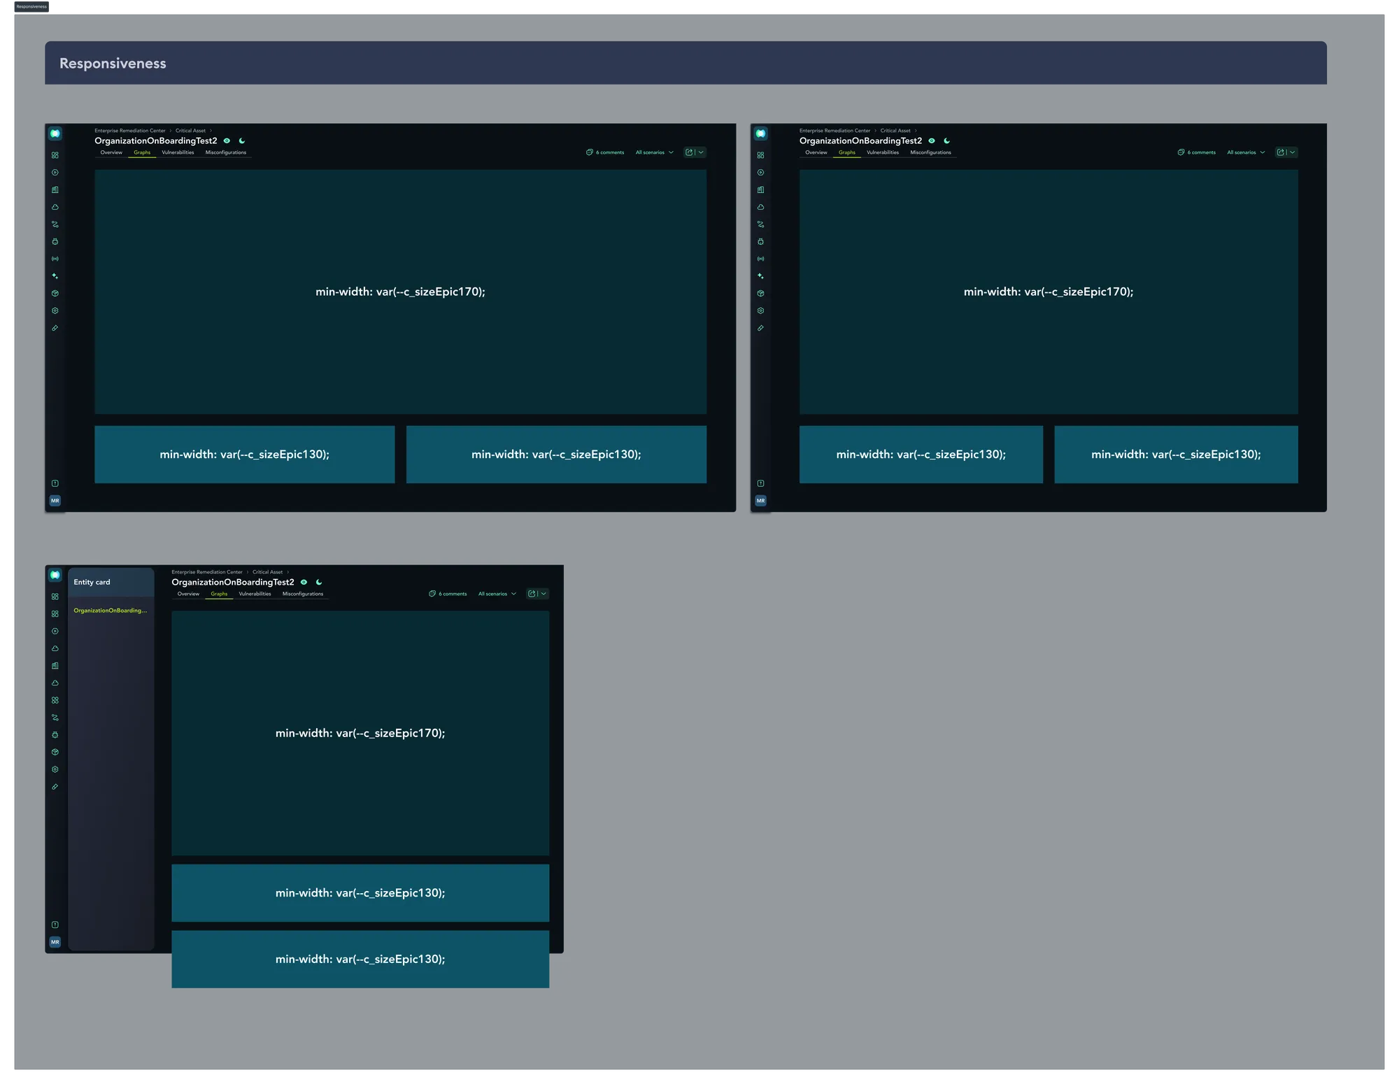This screenshot has width=1399, height=1084.
Task: Expand All scenarios dropdown in left mockup
Action: 655,152
